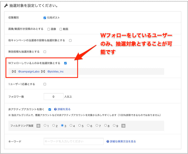Select filtering strength 8
The image size is (188, 154).
106,125
